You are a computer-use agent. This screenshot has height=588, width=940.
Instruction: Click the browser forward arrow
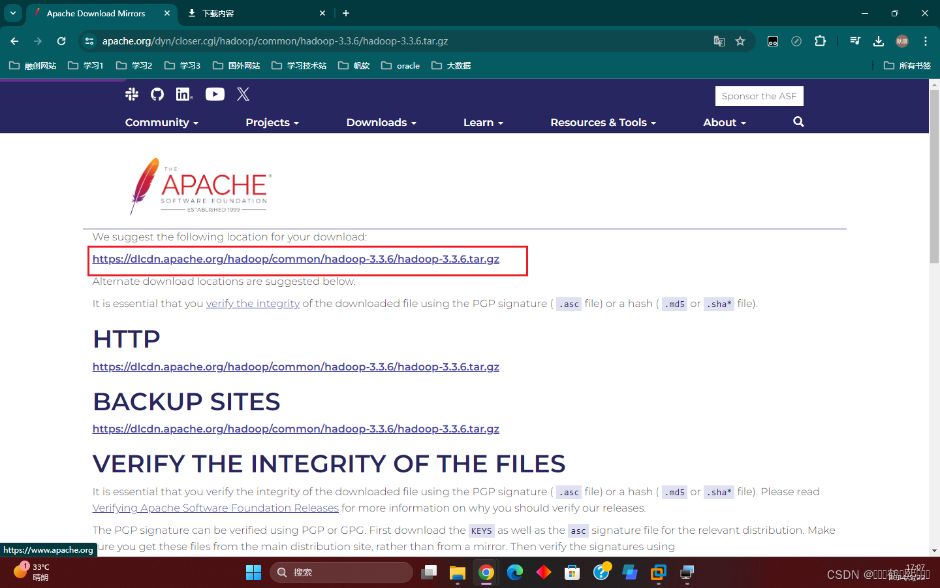click(x=38, y=41)
